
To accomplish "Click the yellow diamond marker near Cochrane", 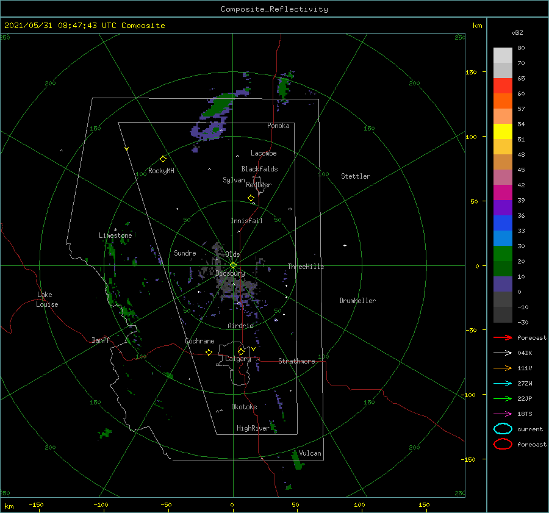I will pyautogui.click(x=209, y=353).
